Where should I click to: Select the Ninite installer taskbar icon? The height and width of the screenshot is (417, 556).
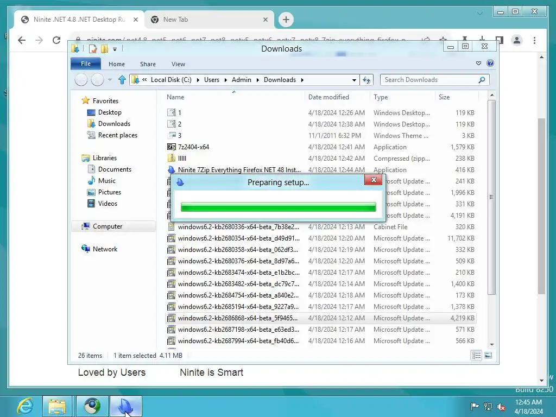point(126,407)
